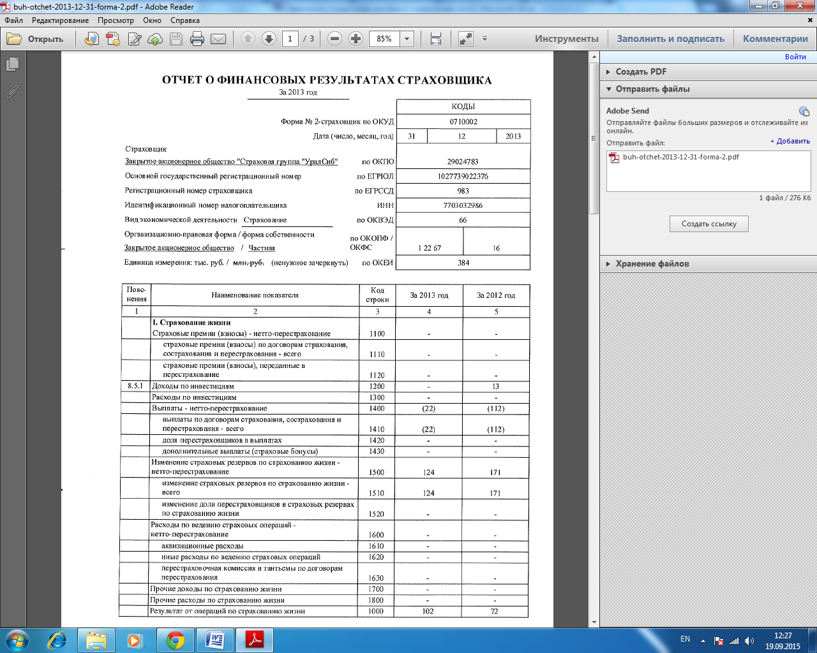Zoom in with the plus icon
The image size is (817, 653).
(356, 39)
